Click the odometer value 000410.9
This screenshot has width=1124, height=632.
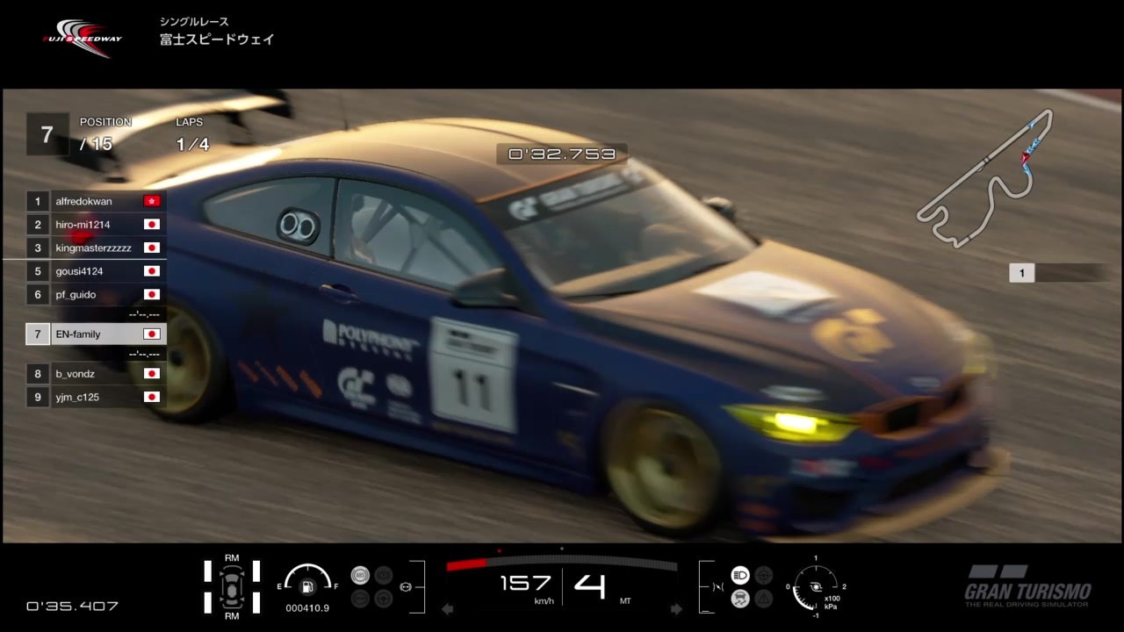[307, 607]
